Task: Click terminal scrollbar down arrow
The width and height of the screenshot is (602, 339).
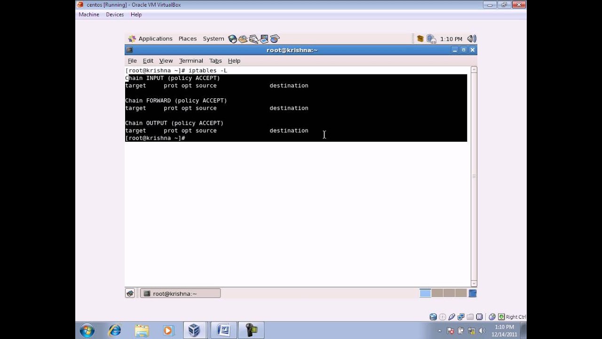Action: point(474,283)
